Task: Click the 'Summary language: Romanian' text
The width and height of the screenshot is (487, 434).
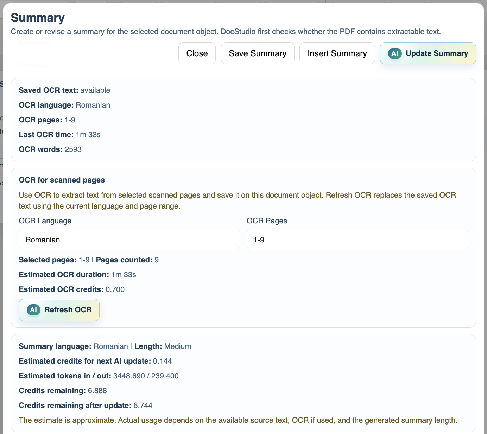Action: click(x=74, y=346)
